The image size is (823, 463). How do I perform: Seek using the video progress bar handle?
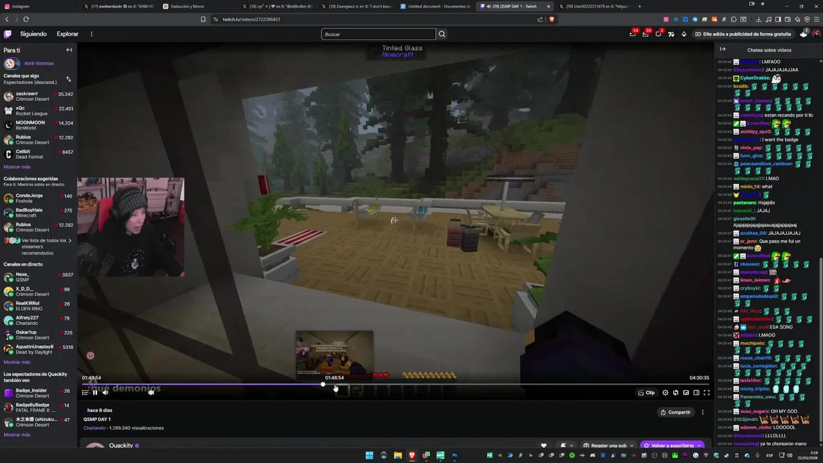[323, 385]
